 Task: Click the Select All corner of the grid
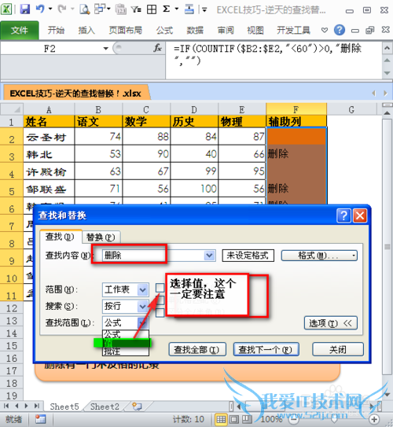(12, 109)
